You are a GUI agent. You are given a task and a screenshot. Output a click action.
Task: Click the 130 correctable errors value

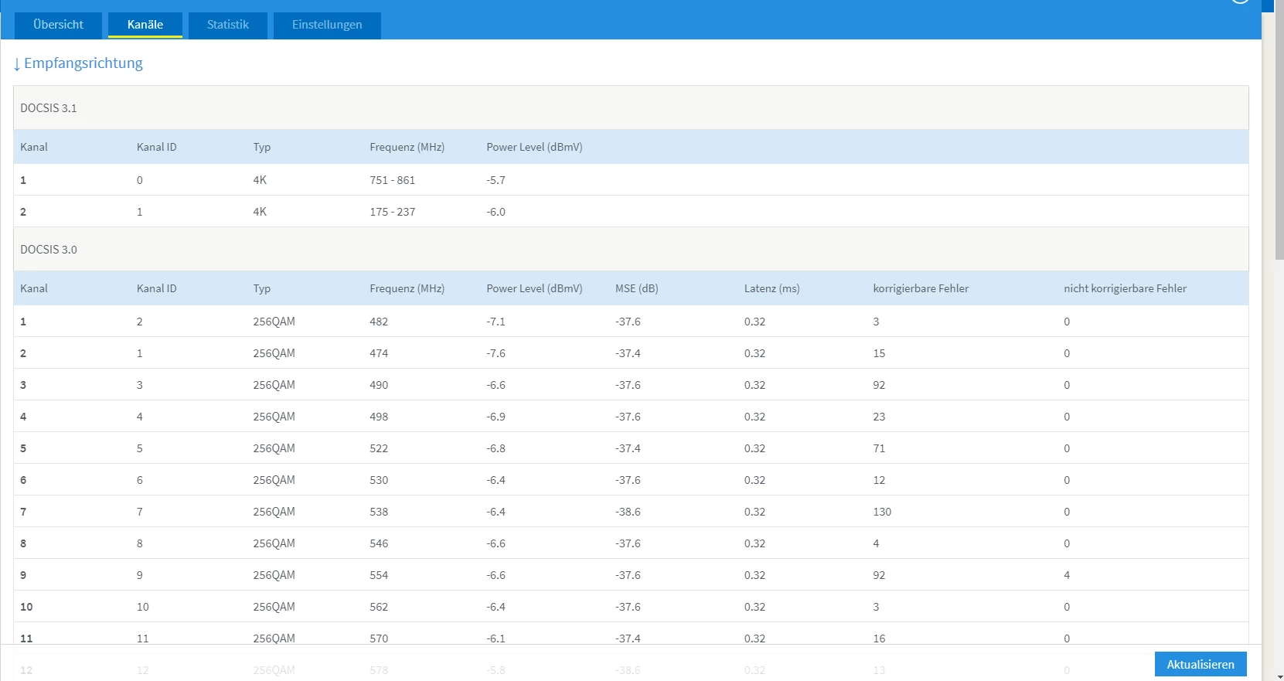[882, 512]
